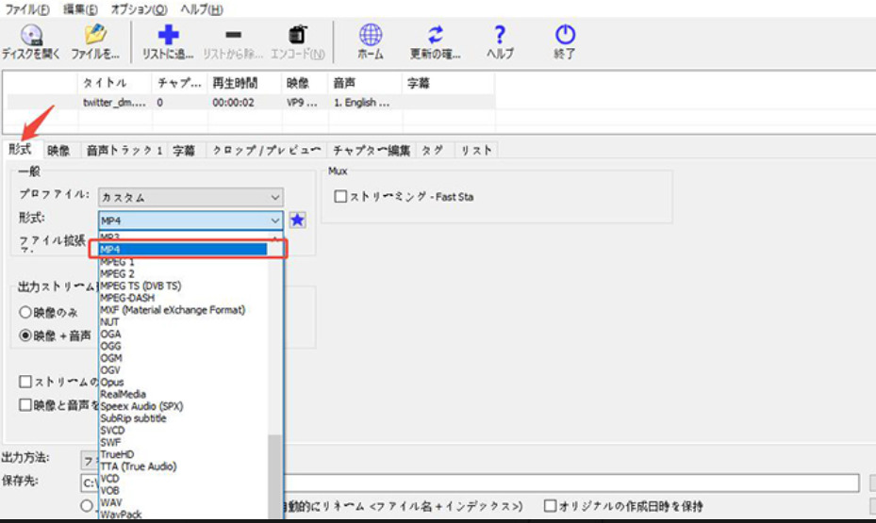Choose SWF format

pos(183,442)
